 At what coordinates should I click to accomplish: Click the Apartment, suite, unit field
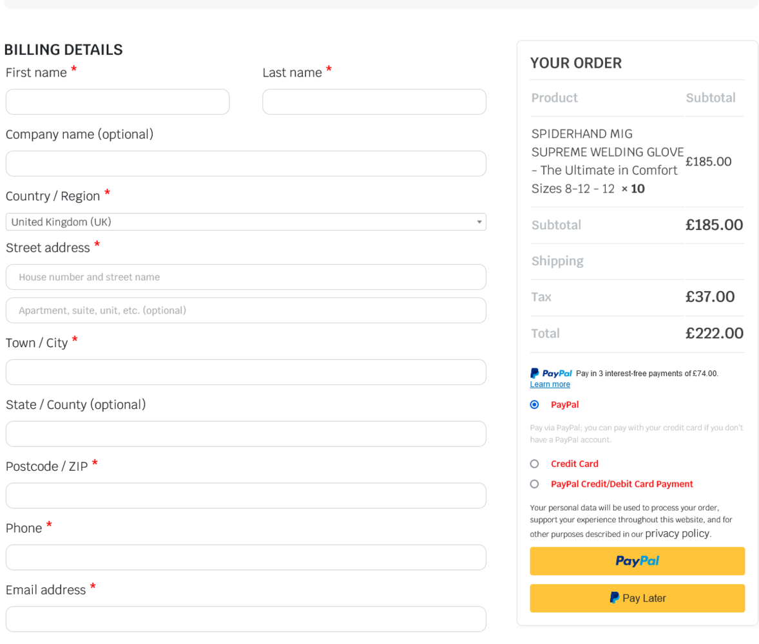pos(245,310)
